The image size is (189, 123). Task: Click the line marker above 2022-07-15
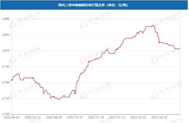pos(33,78)
